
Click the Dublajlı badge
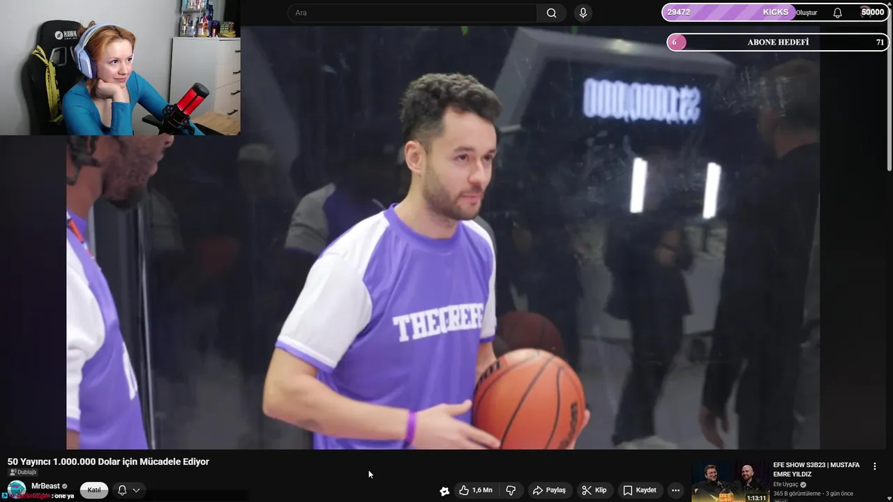23,472
